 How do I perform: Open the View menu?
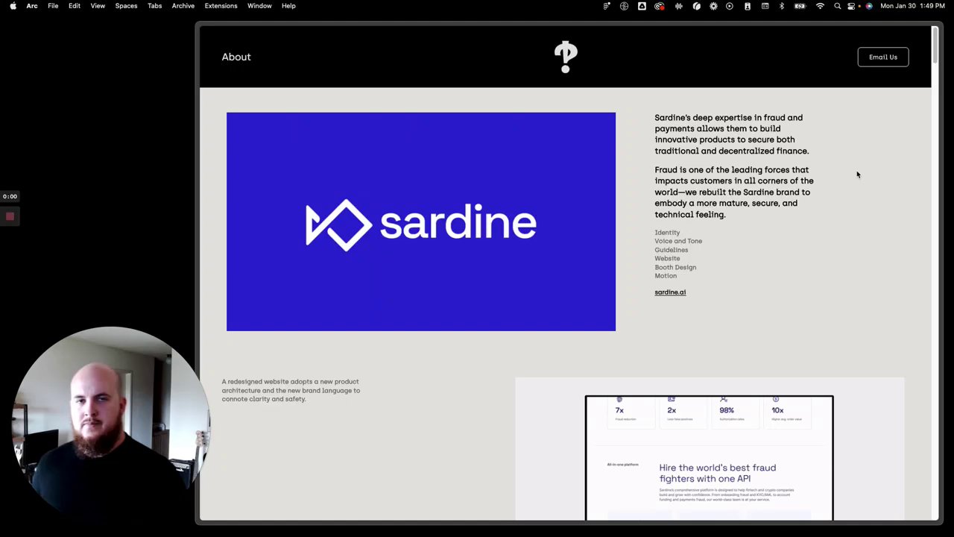pos(98,6)
